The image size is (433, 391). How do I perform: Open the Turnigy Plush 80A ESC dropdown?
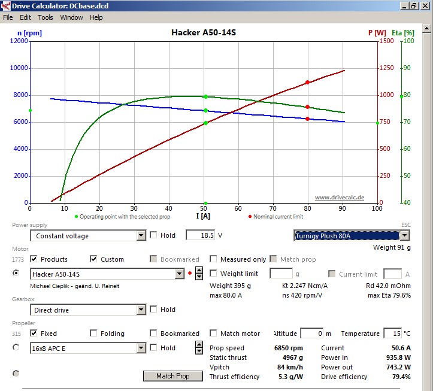404,236
